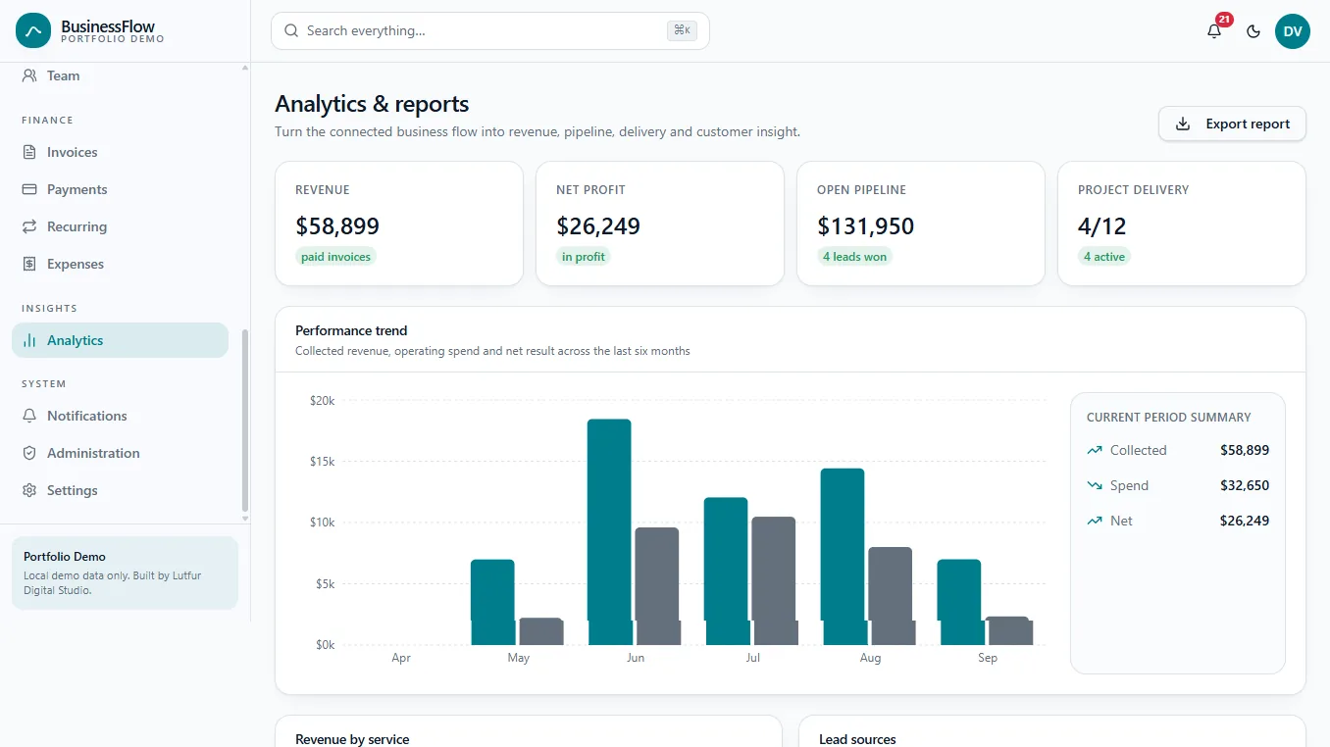Go to Payments page
The width and height of the screenshot is (1330, 747).
[x=120, y=189]
